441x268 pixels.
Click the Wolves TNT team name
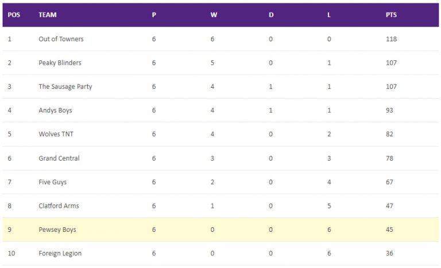coord(56,134)
